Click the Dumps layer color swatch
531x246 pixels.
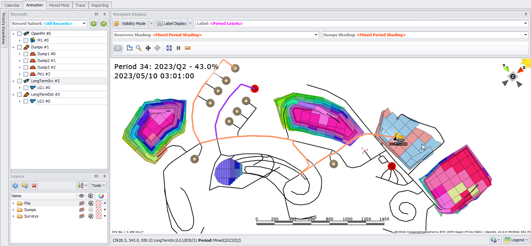(x=99, y=210)
